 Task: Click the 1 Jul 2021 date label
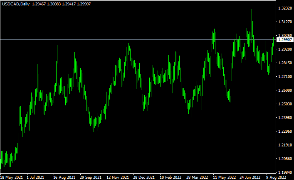click(35, 177)
